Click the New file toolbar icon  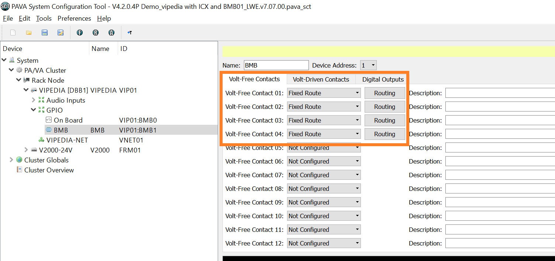(x=13, y=32)
